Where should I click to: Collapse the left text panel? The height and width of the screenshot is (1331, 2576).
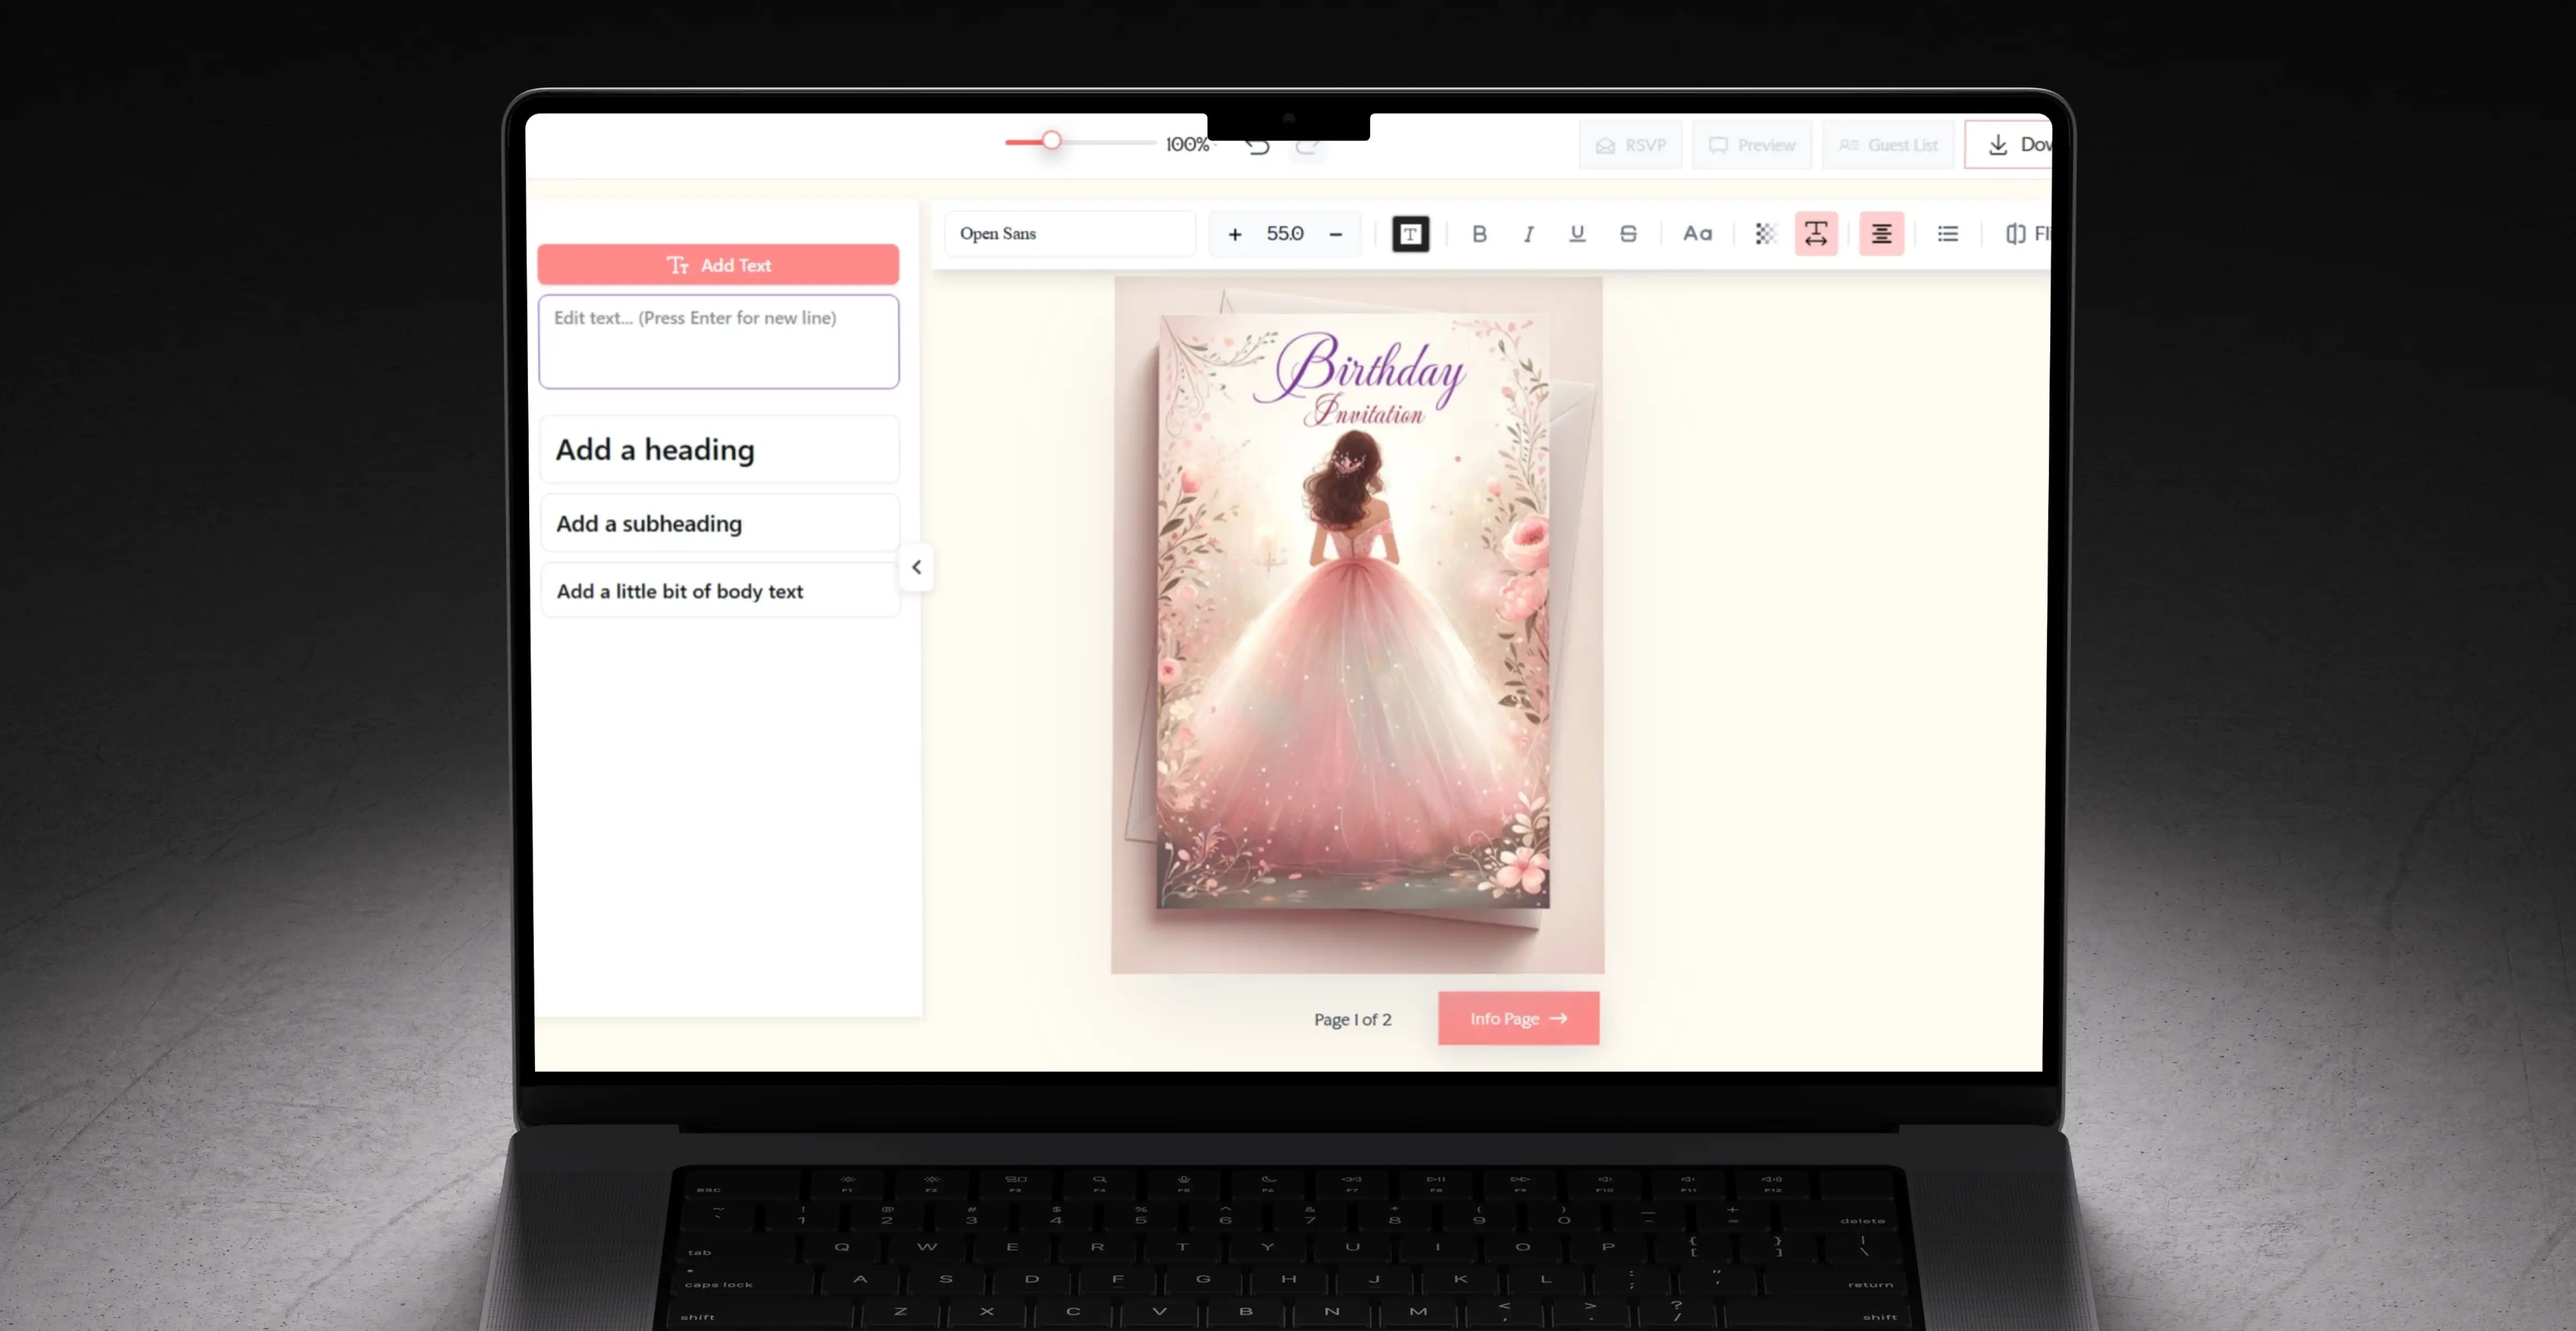pos(916,567)
